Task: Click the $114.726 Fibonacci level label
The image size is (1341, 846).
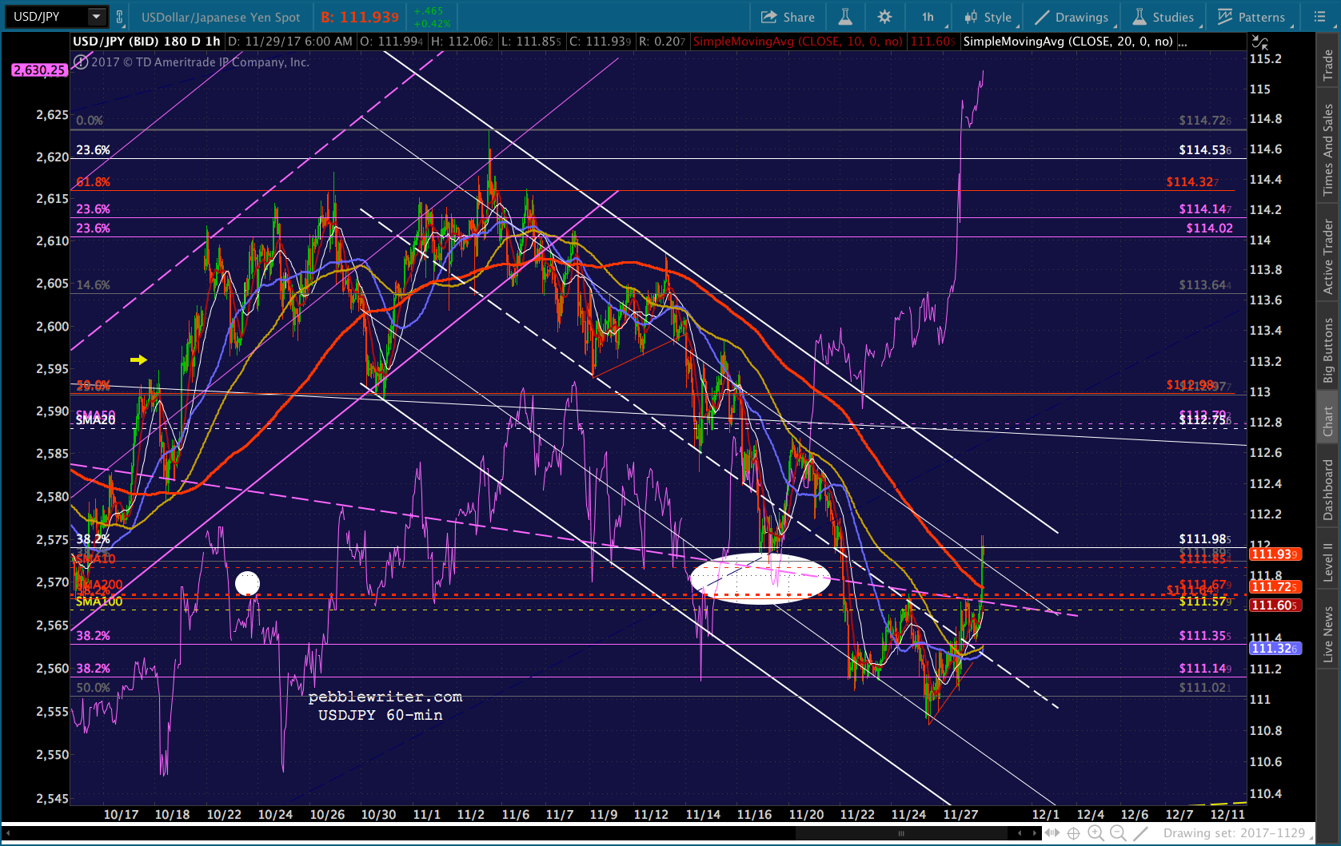Action: (x=1205, y=121)
